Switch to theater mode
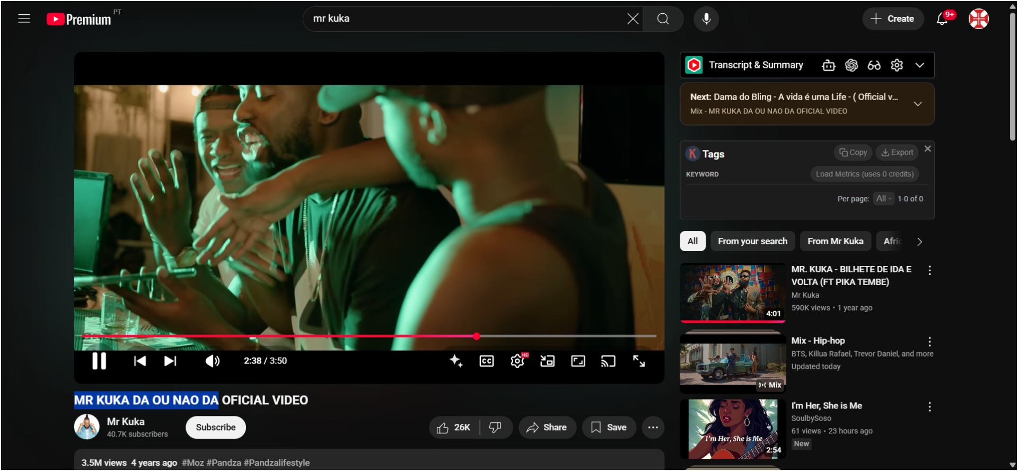 click(x=578, y=361)
